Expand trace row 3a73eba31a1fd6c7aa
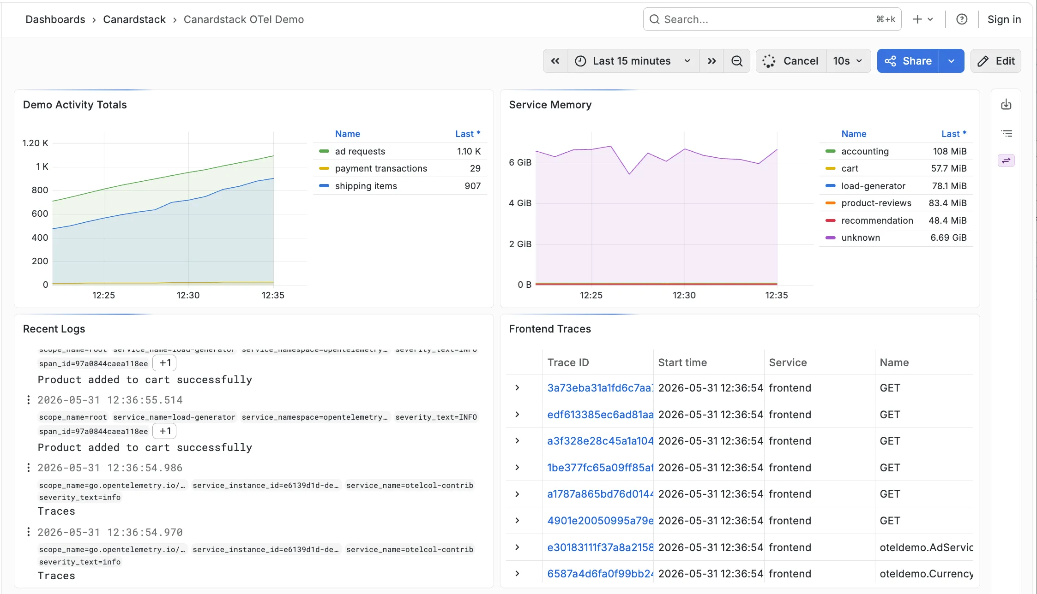This screenshot has width=1037, height=594. 517,388
